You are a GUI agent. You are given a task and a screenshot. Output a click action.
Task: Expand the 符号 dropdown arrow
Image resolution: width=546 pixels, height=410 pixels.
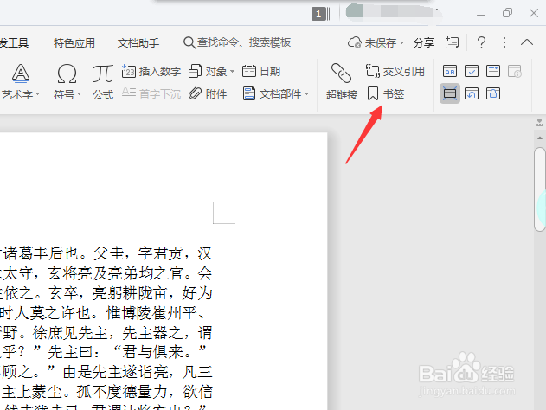pyautogui.click(x=80, y=94)
